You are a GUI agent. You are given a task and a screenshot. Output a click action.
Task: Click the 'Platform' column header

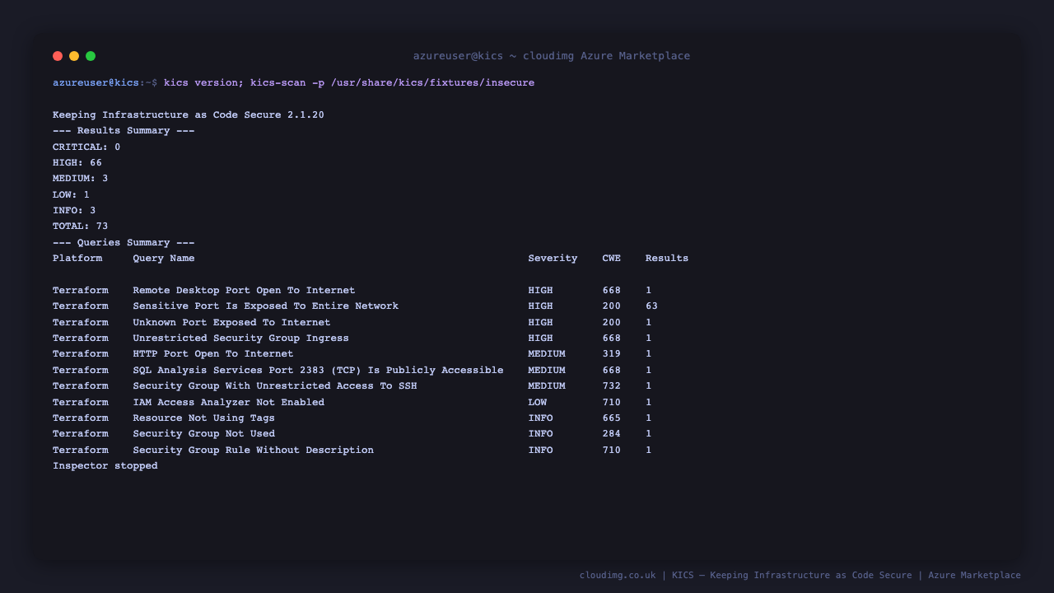tap(77, 259)
